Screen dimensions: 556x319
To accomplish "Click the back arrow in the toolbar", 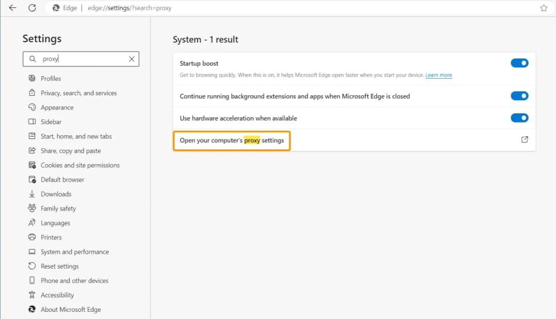I will coord(12,8).
